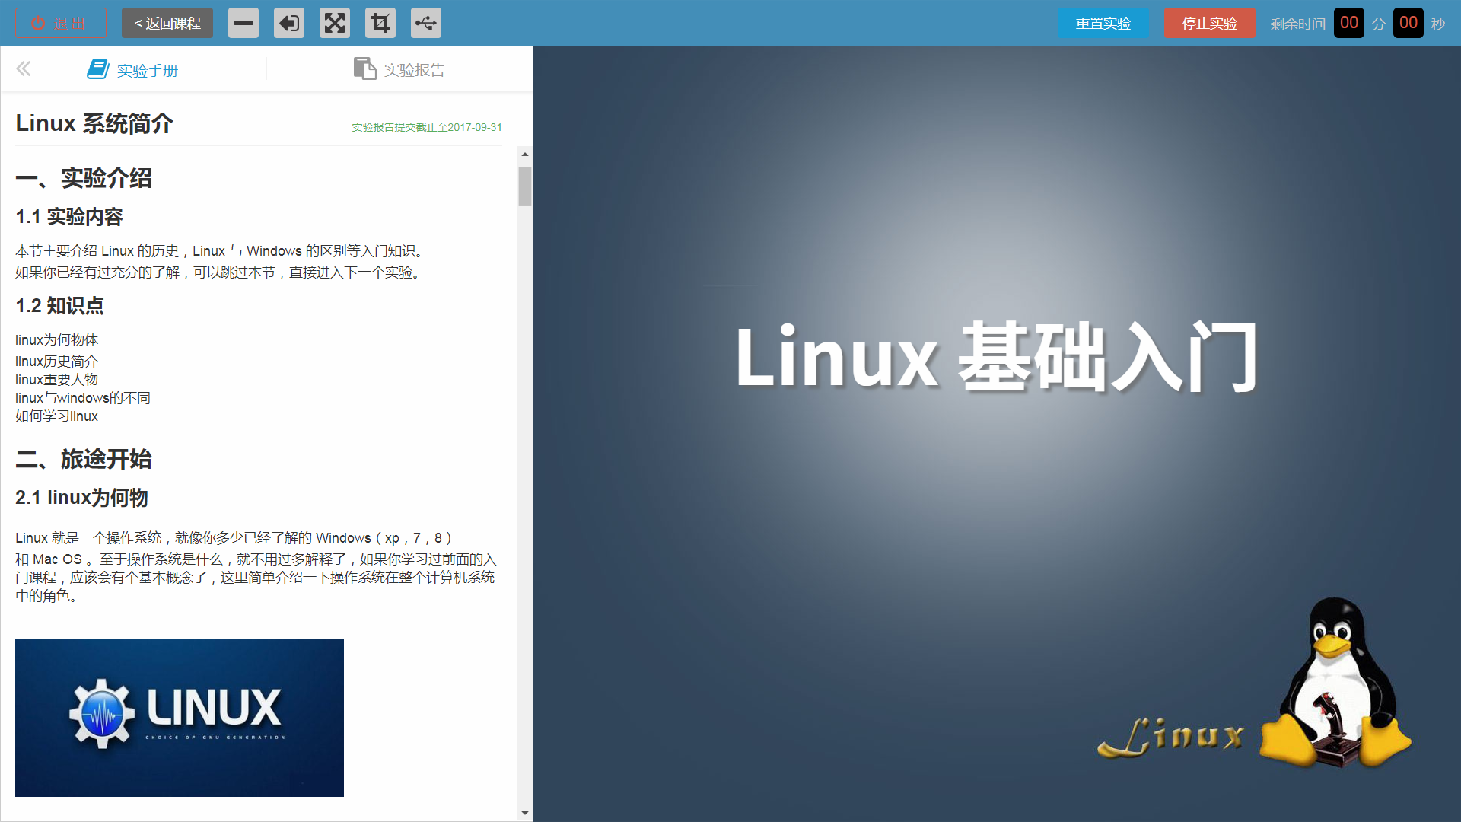Click the line 如何学习linux
Image resolution: width=1461 pixels, height=822 pixels.
[x=56, y=416]
